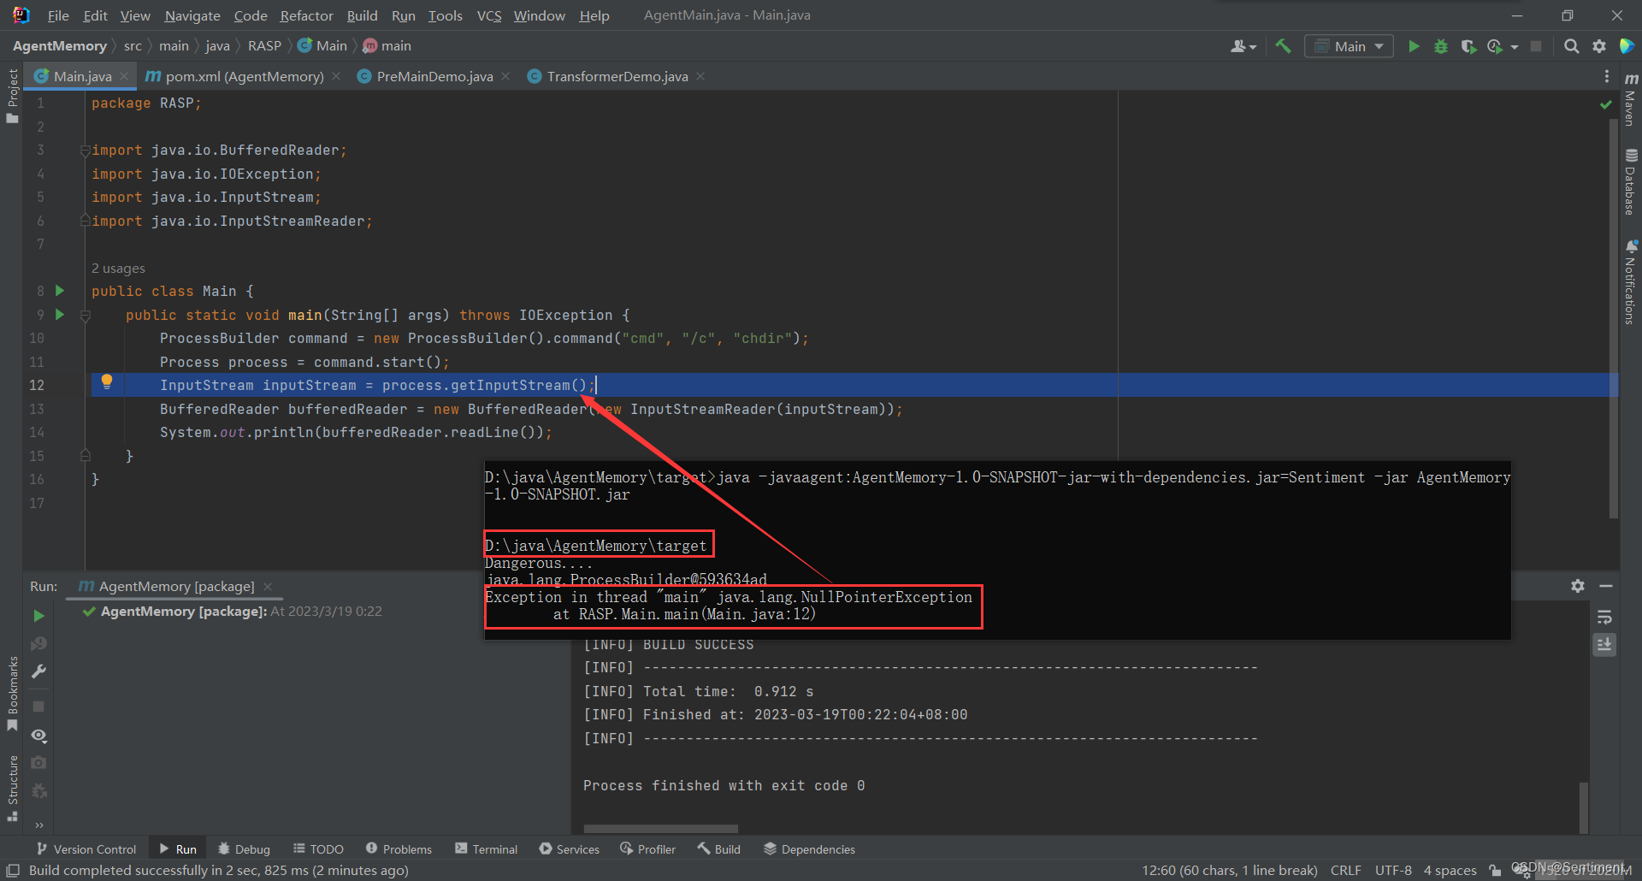1642x881 pixels.
Task: Open IDE settings gear in toolbar
Action: coord(1599,46)
